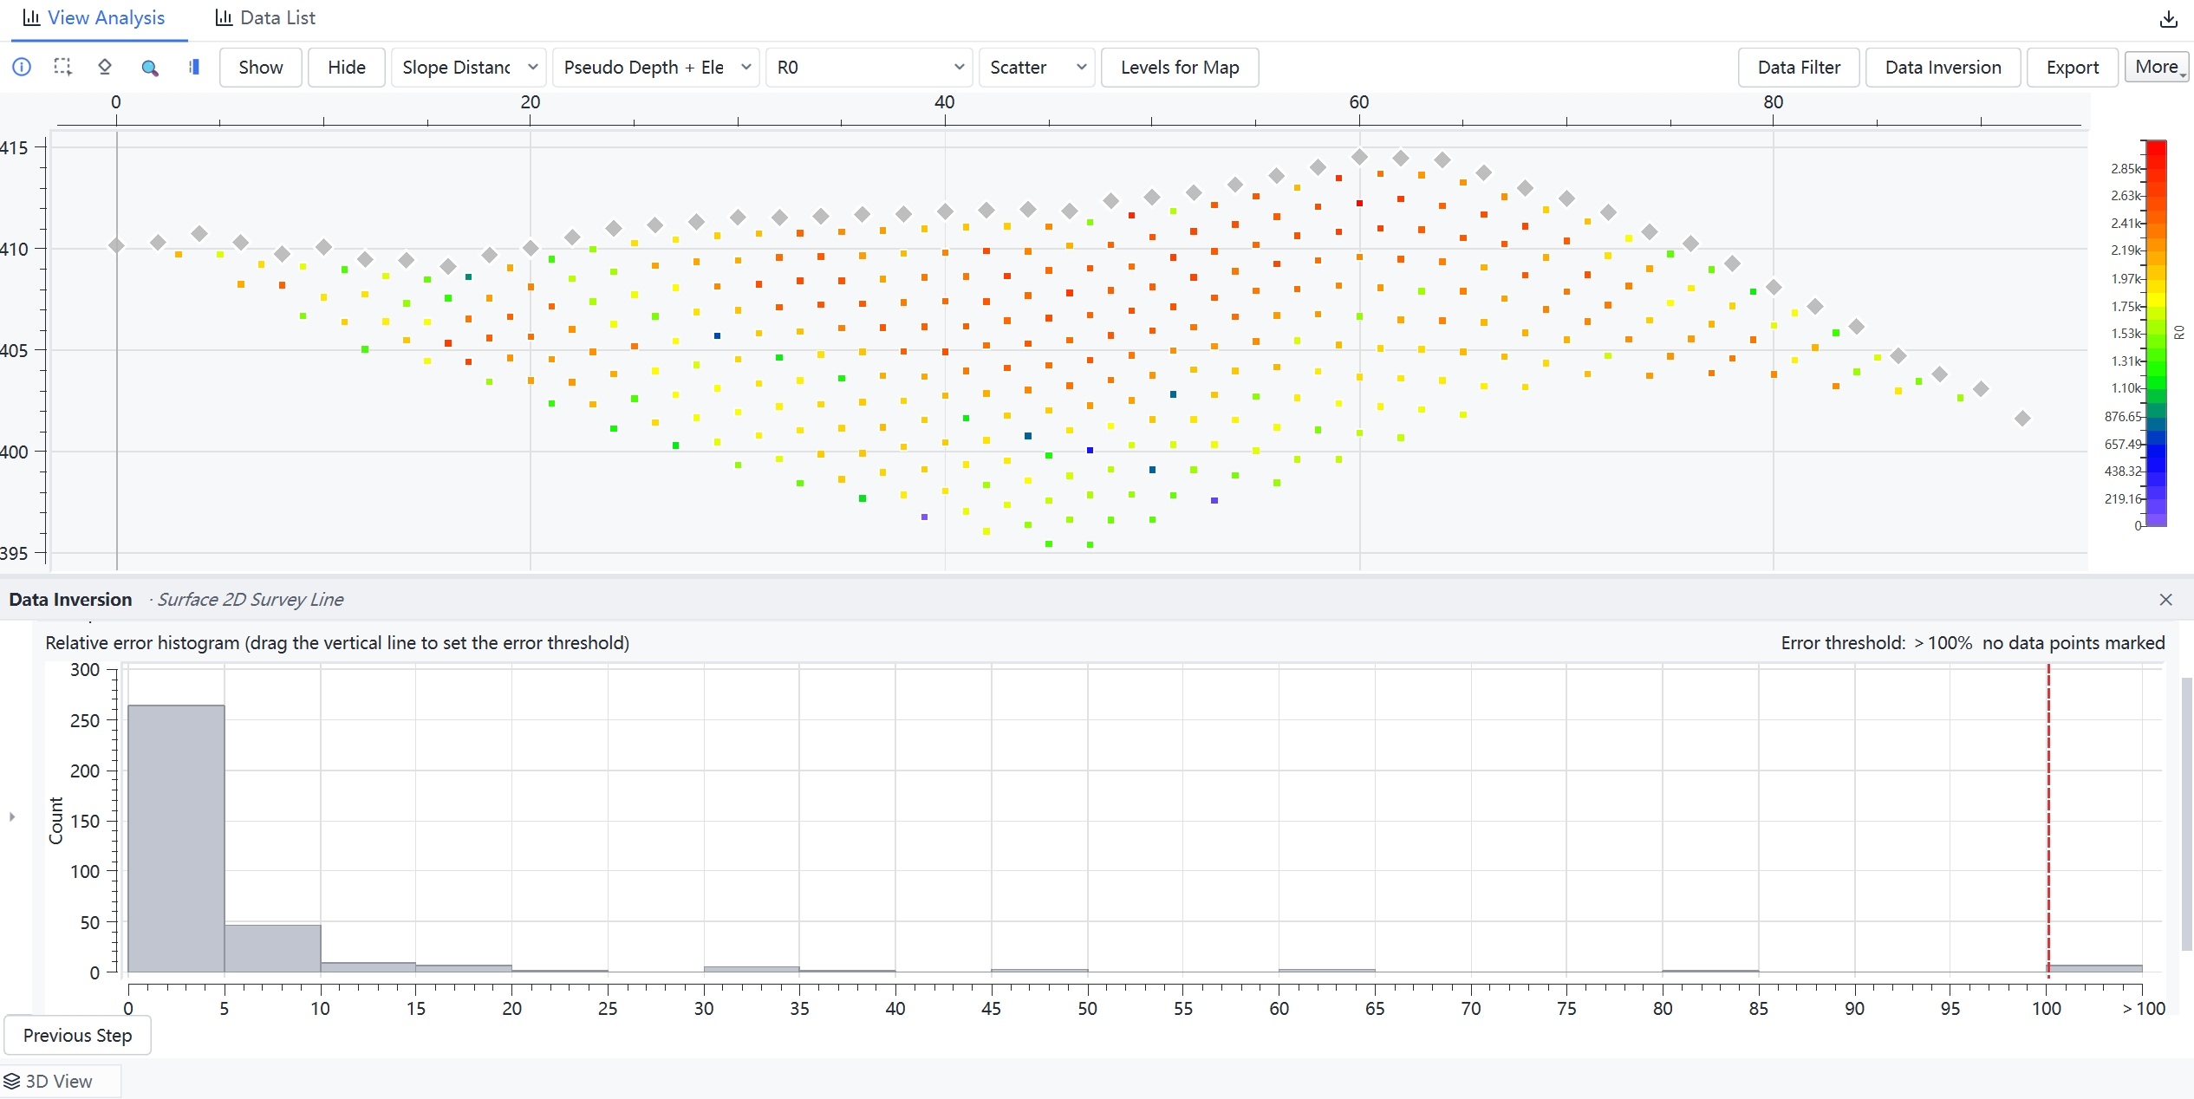Viewport: 2194px width, 1099px height.
Task: Click the Show button
Action: tap(261, 68)
